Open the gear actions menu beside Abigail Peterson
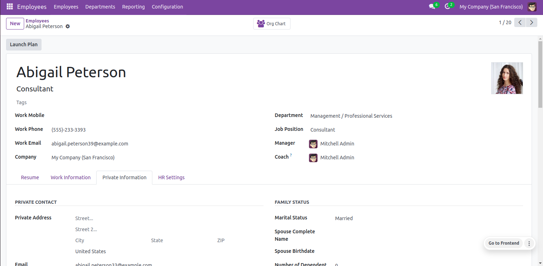Screen dimensions: 543x266 (68, 26)
